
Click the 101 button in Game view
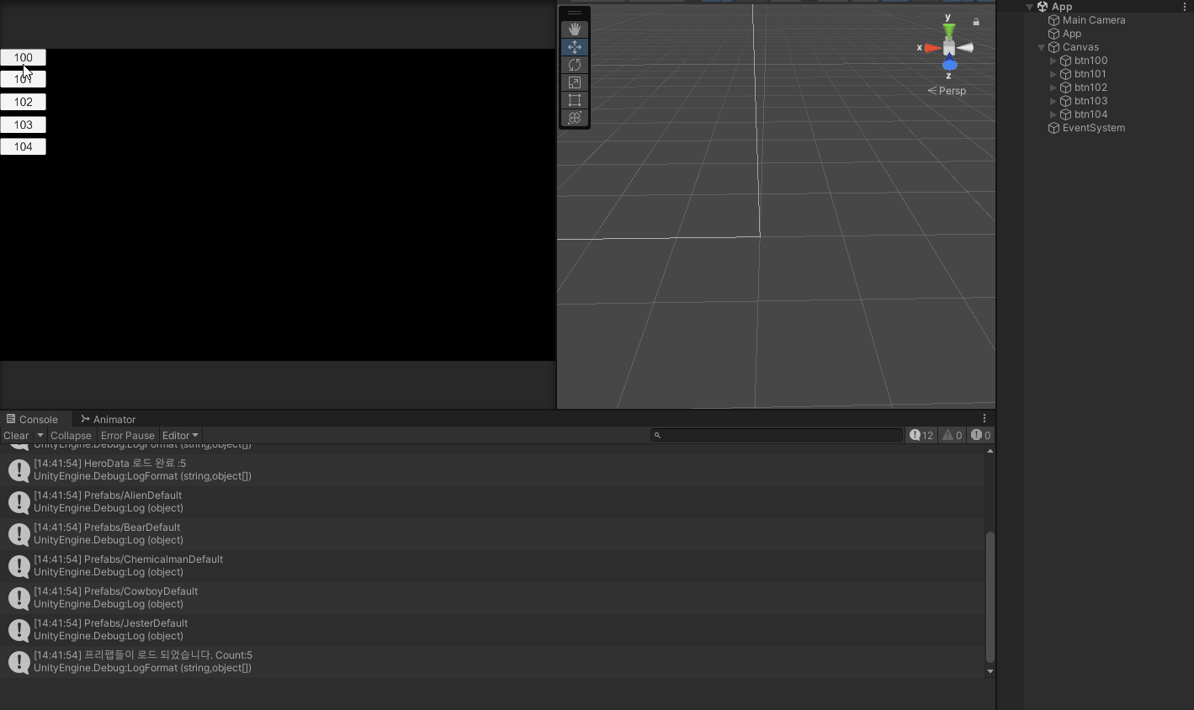(23, 79)
